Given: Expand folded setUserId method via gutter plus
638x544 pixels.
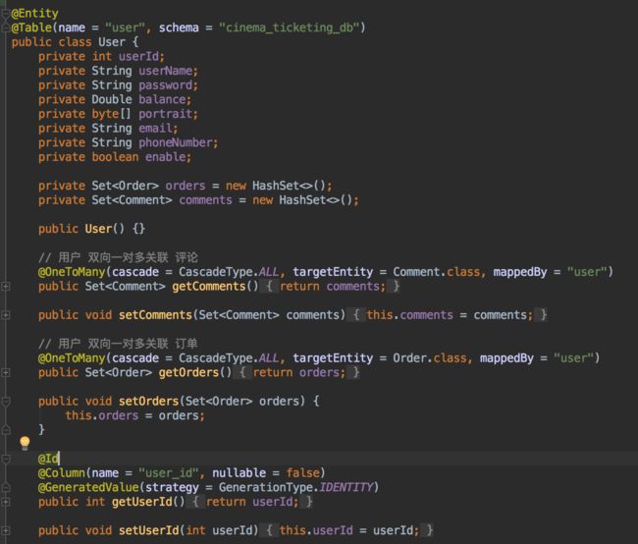Looking at the screenshot, I should tap(5, 530).
